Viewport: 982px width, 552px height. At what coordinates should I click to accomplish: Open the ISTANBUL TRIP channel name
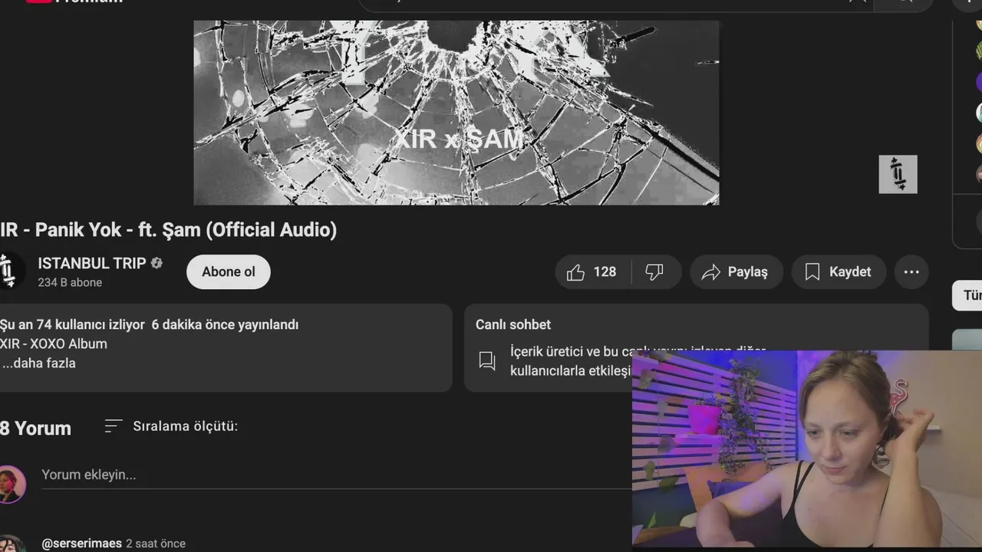(x=92, y=263)
